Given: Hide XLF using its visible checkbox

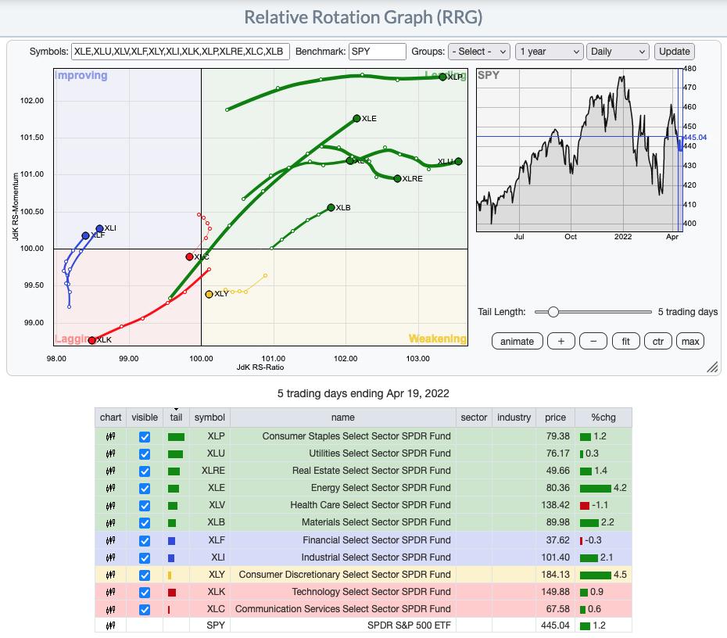Looking at the screenshot, I should [145, 540].
